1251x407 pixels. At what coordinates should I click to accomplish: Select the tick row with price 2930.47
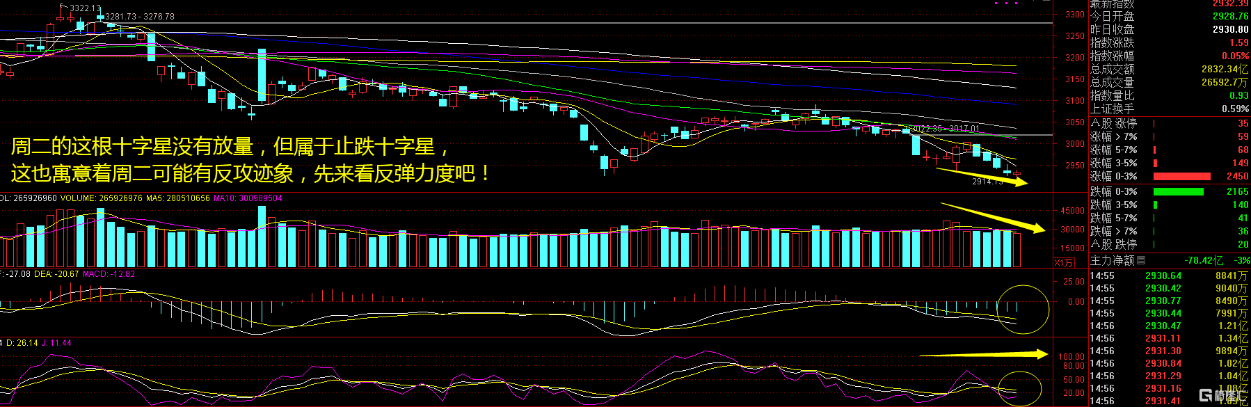pos(1169,326)
